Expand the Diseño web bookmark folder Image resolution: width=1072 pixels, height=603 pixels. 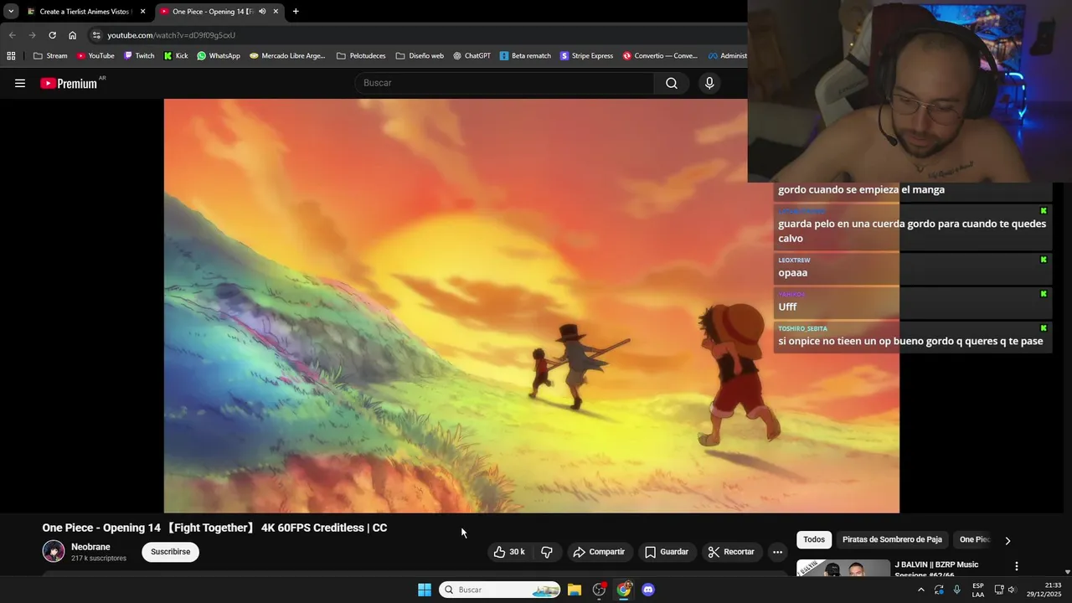[420, 56]
